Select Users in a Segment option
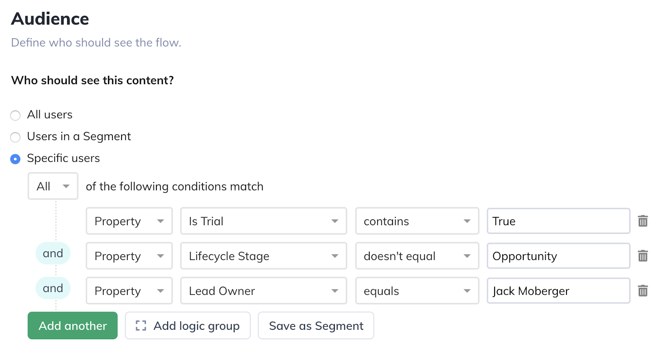Viewport: 664px width, 348px height. point(15,137)
